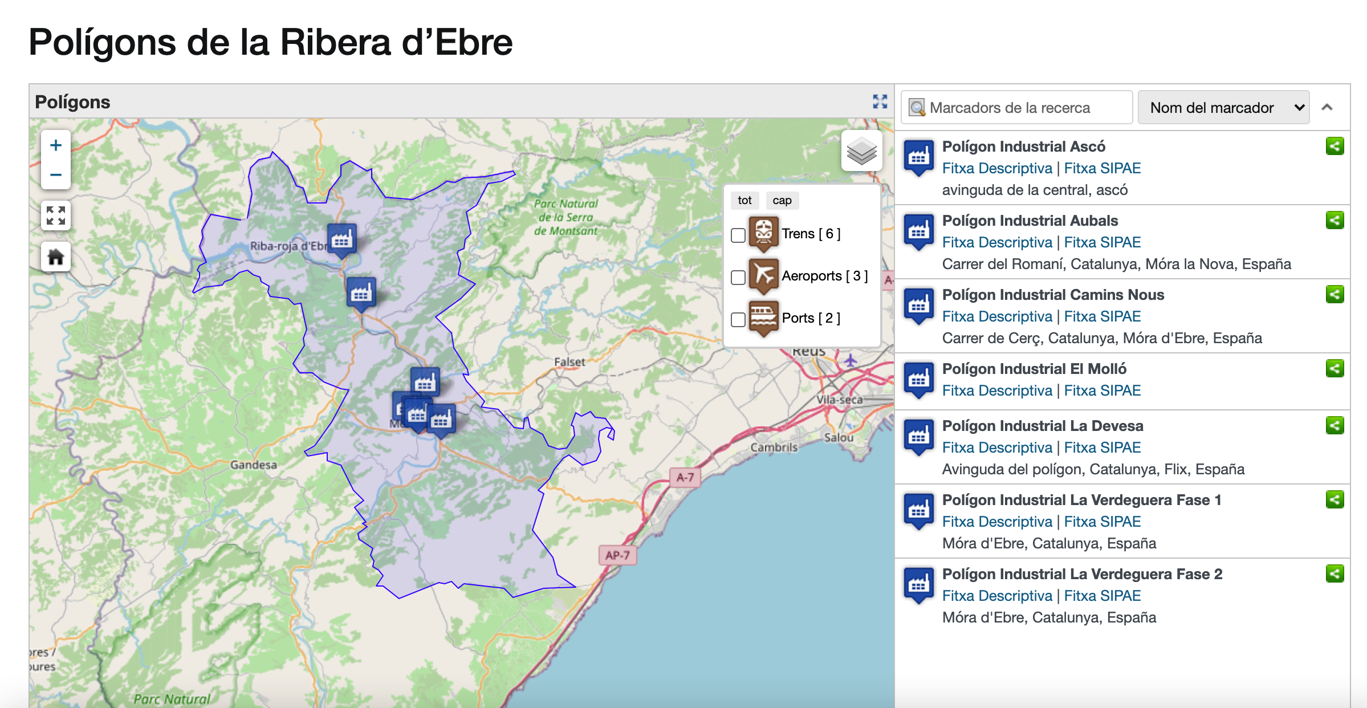
Task: Open Fitxa Descriptiva for Polígon Industrial Camins Nous
Action: [x=997, y=316]
